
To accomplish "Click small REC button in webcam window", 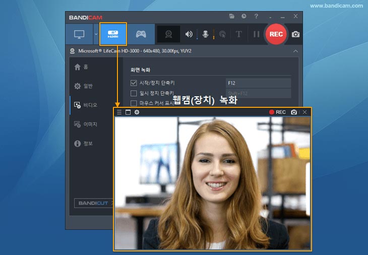I will [x=277, y=112].
